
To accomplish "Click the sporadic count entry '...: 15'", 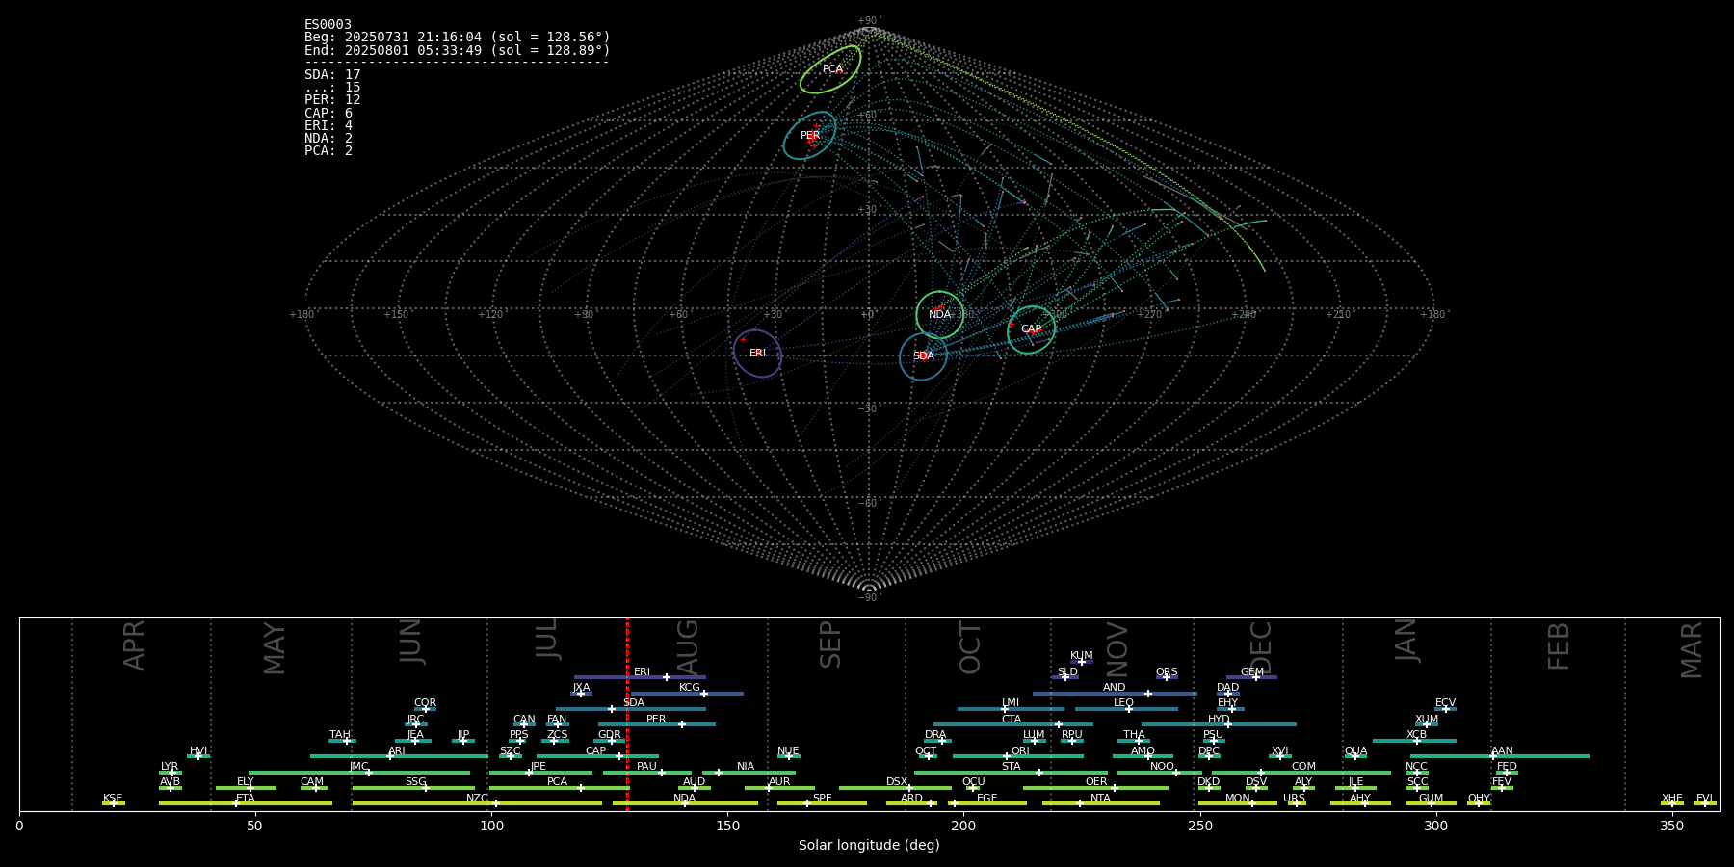I will tap(332, 88).
